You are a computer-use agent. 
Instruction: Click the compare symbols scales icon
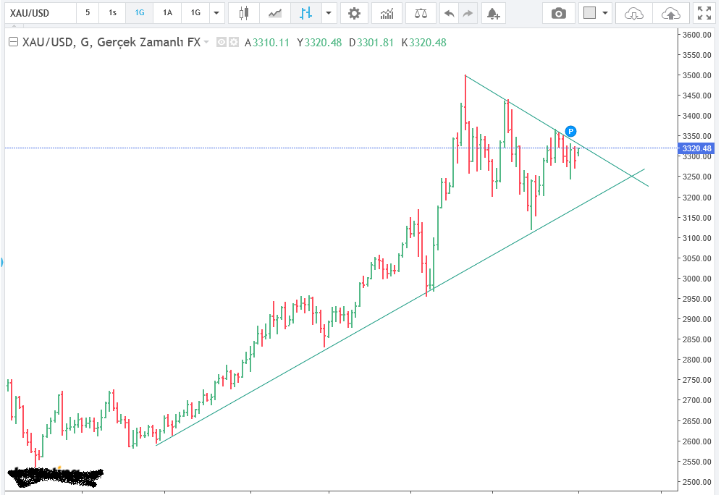click(421, 13)
